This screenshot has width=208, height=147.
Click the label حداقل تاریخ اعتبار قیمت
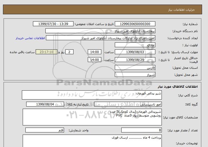(186, 60)
